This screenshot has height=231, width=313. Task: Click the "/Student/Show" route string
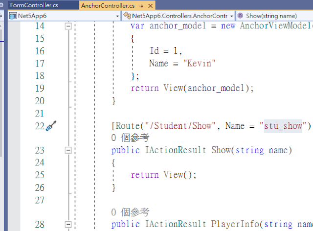pyautogui.click(x=180, y=126)
